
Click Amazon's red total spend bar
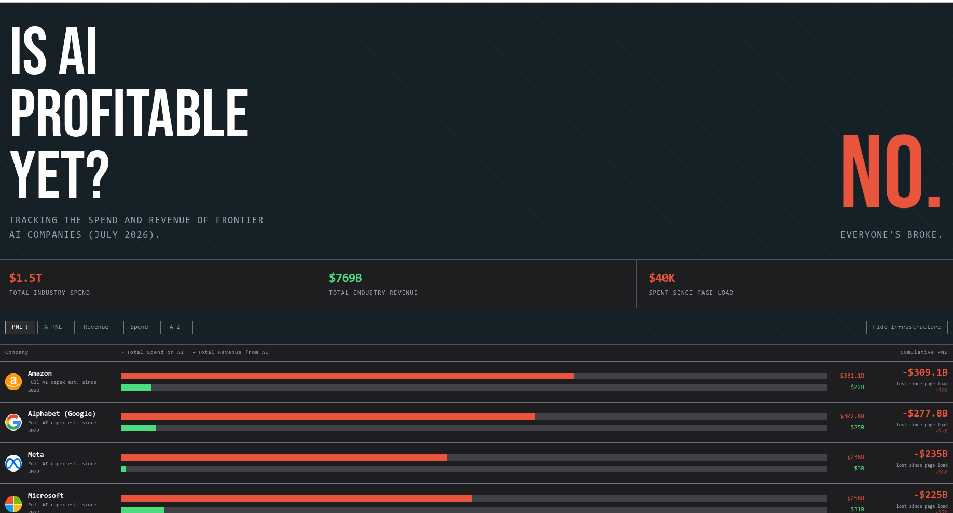pos(348,376)
